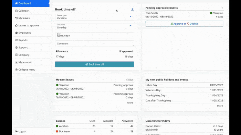Click the Labor Day holiday row

[x=184, y=85]
